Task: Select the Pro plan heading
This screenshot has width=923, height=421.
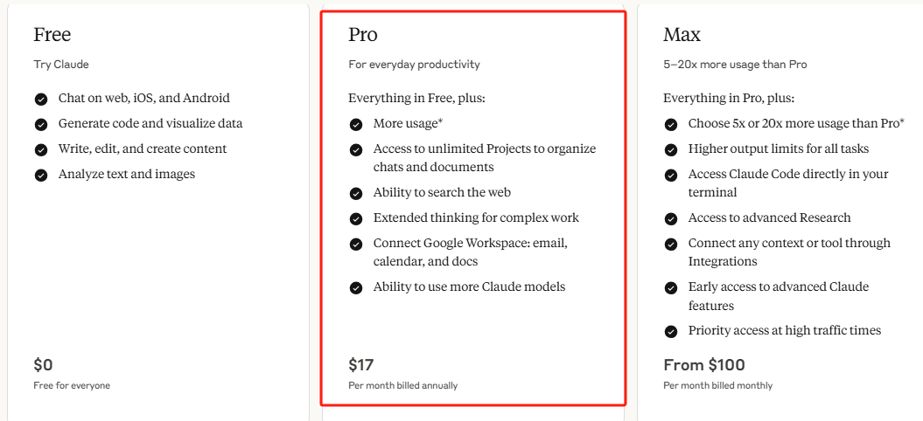Action: tap(362, 35)
